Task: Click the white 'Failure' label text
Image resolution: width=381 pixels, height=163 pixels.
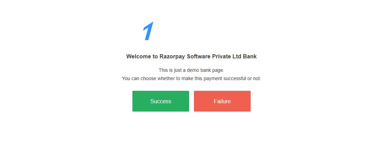Action: 222,101
